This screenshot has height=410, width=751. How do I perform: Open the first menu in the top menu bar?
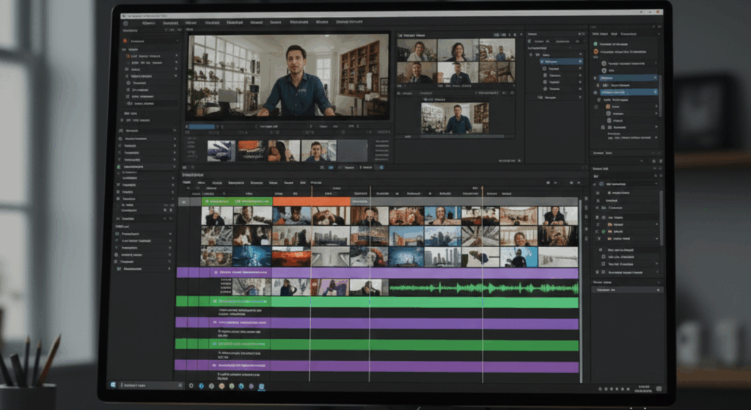click(x=147, y=23)
